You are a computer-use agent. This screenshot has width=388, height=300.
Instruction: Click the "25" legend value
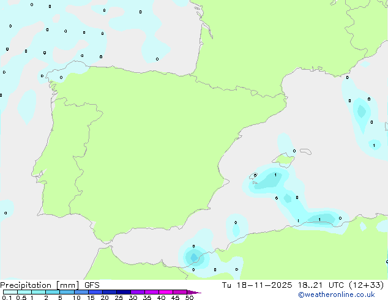click(119, 298)
